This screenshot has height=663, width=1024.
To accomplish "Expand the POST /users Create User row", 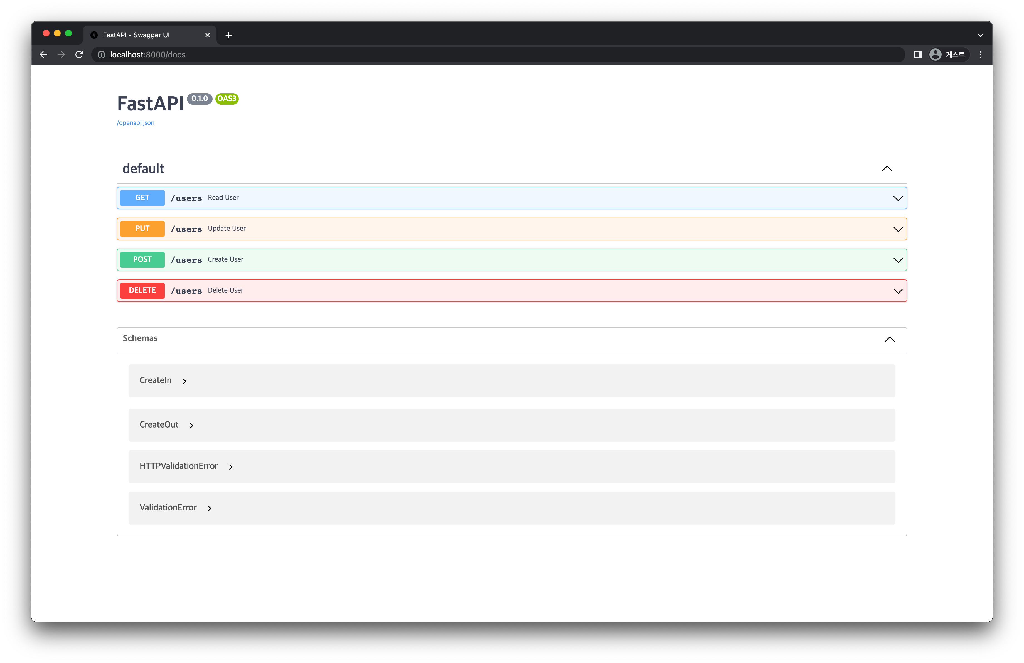I will pos(897,260).
